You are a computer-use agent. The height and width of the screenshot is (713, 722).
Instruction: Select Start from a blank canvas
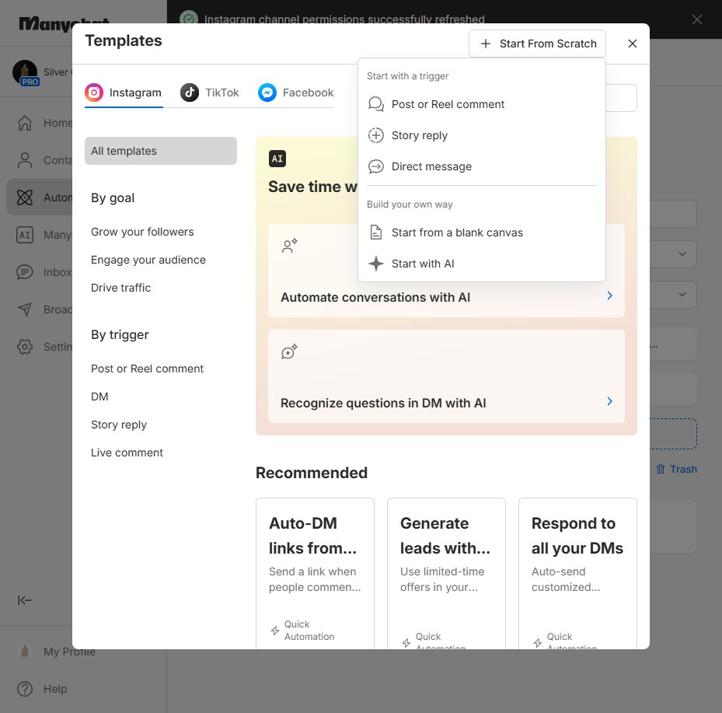point(481,232)
